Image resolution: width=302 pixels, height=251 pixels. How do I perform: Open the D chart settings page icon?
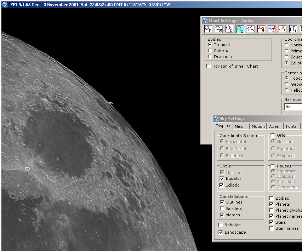[229, 29]
